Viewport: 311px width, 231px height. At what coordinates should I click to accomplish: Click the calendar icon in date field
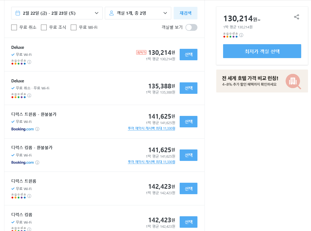[x=18, y=13]
